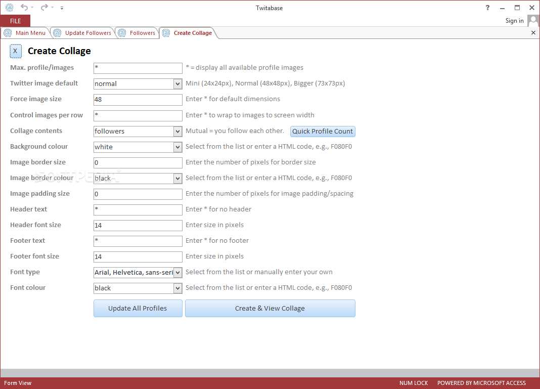Open Customize Quick Access Toolbar dropdown
The height and width of the screenshot is (389, 540).
tap(62, 8)
